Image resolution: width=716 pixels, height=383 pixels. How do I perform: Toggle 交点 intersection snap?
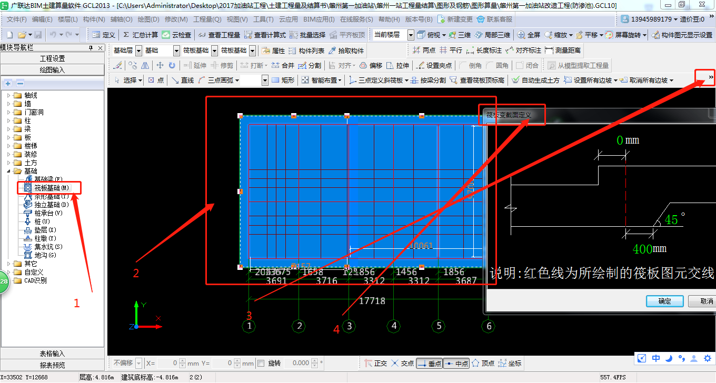pos(403,363)
